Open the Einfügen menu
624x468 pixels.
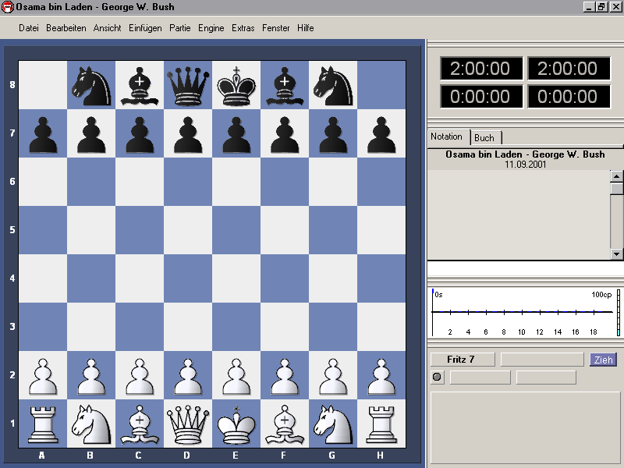click(x=145, y=28)
